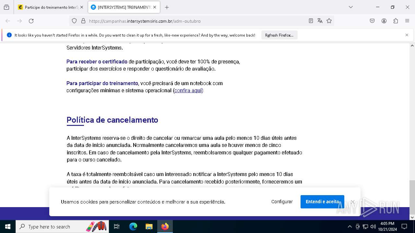Close the Participe do treinamento tab

point(81,7)
